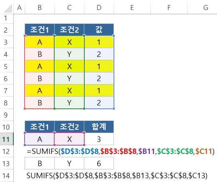Select column B header
Viewport: 217px width, 182px height.
(x=40, y=8)
